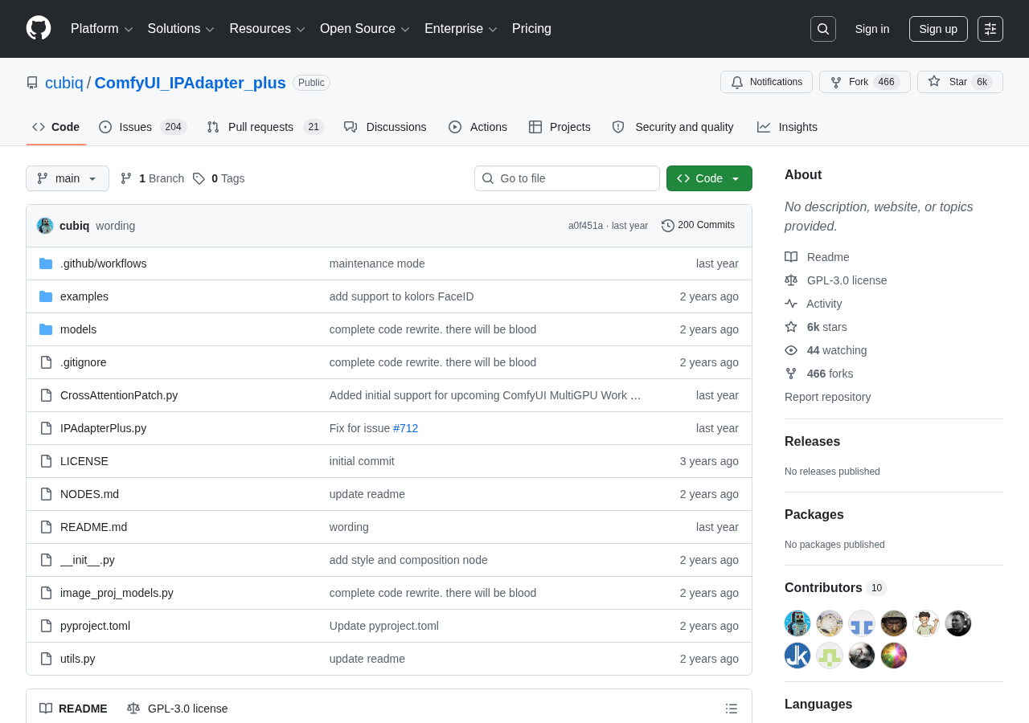Click the rainbow-colored contributor avatar
Image resolution: width=1029 pixels, height=723 pixels.
(894, 656)
